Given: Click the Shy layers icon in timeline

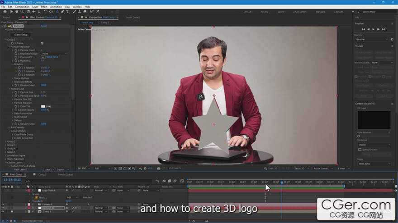Looking at the screenshot, I should click(x=164, y=181).
